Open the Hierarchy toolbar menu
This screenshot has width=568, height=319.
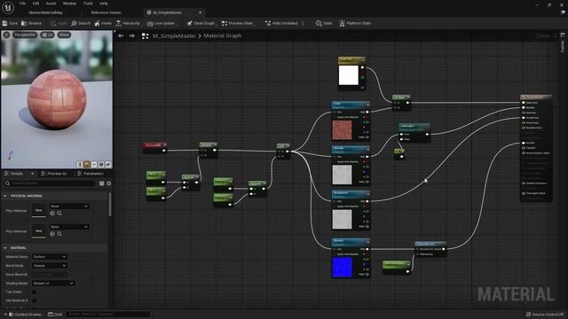coord(128,23)
